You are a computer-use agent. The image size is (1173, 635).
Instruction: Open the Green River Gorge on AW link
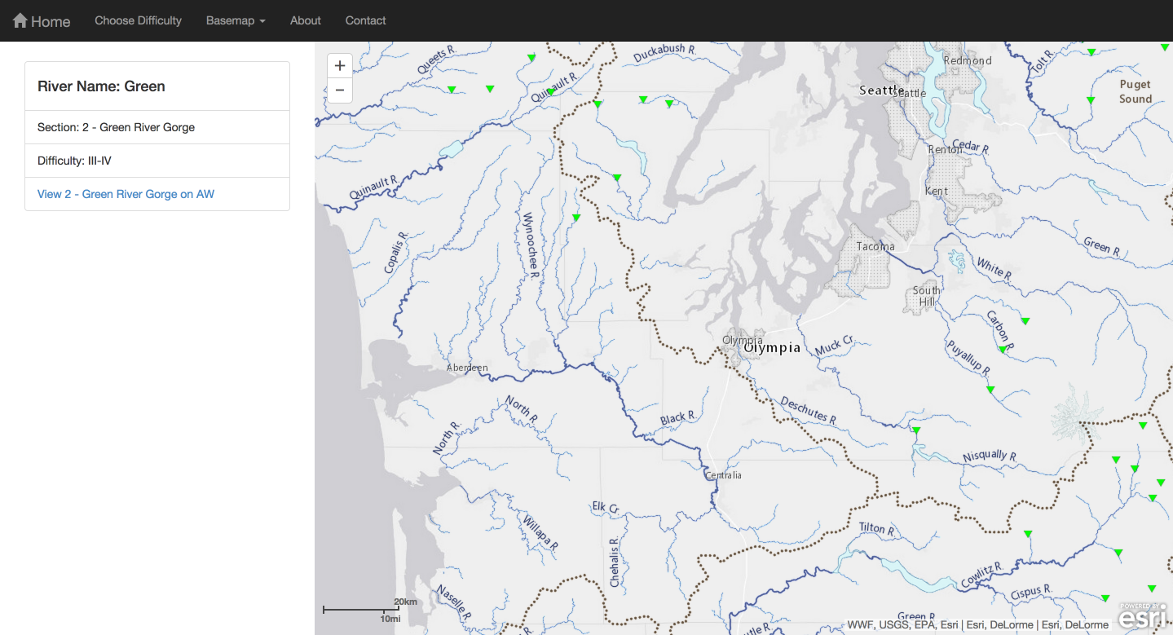[x=125, y=194]
